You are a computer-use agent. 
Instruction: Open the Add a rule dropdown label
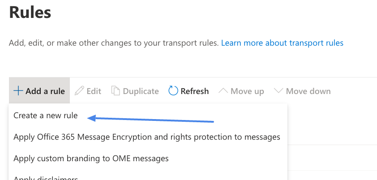point(45,91)
